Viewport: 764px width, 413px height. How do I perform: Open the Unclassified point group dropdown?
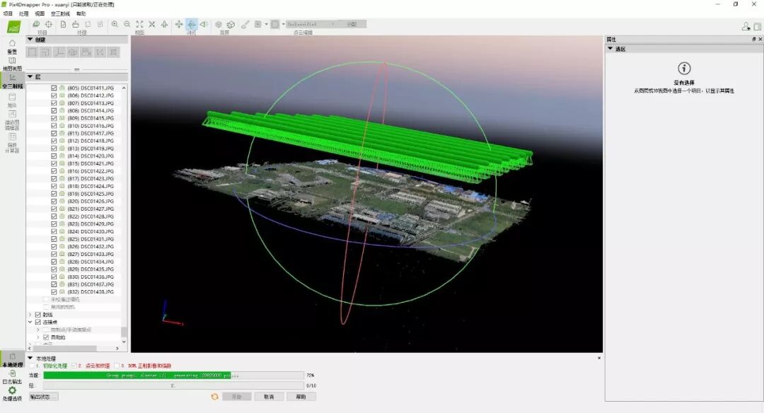(x=312, y=24)
